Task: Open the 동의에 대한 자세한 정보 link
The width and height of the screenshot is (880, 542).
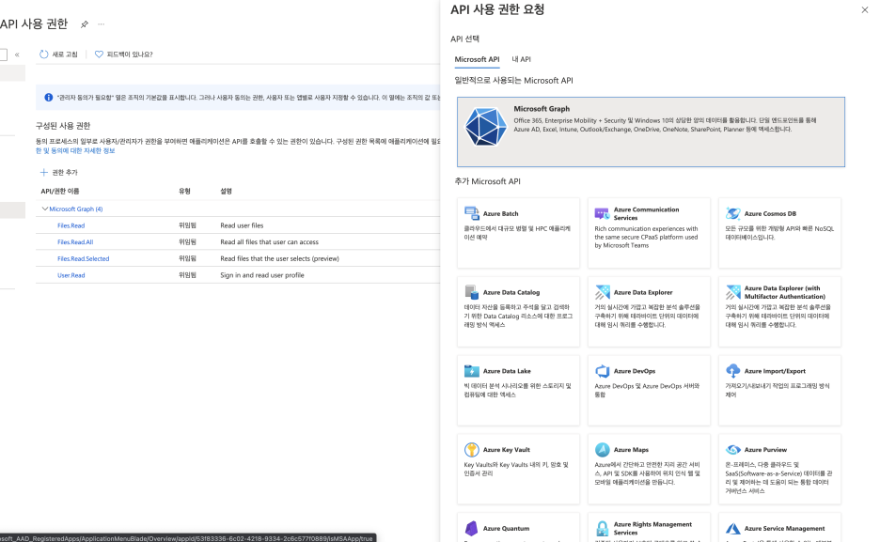Action: point(75,151)
